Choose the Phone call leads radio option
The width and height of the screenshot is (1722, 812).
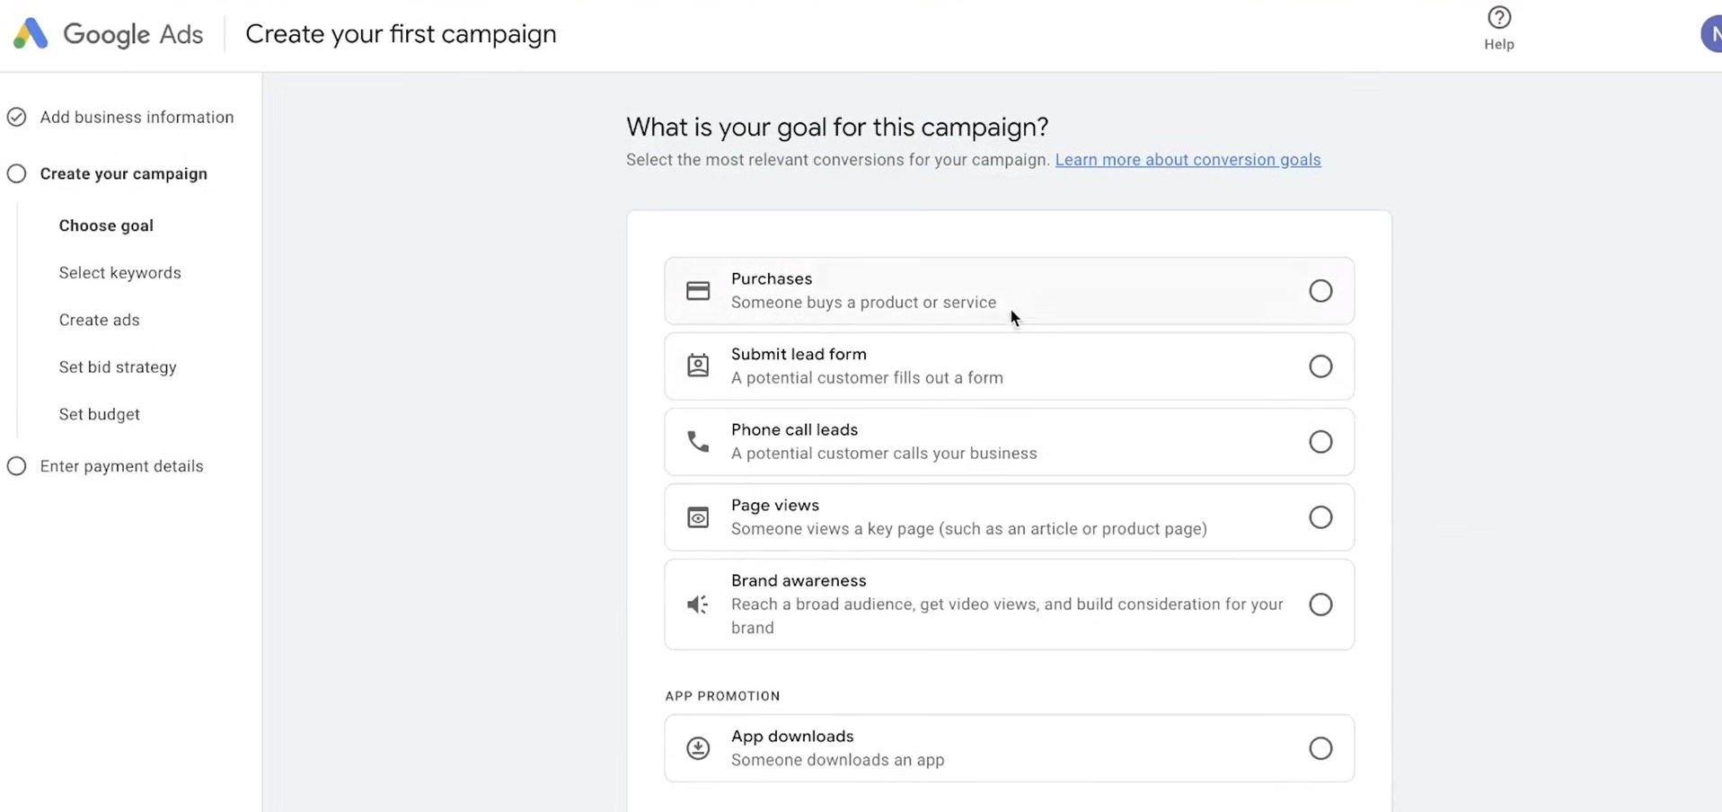[x=1320, y=442]
